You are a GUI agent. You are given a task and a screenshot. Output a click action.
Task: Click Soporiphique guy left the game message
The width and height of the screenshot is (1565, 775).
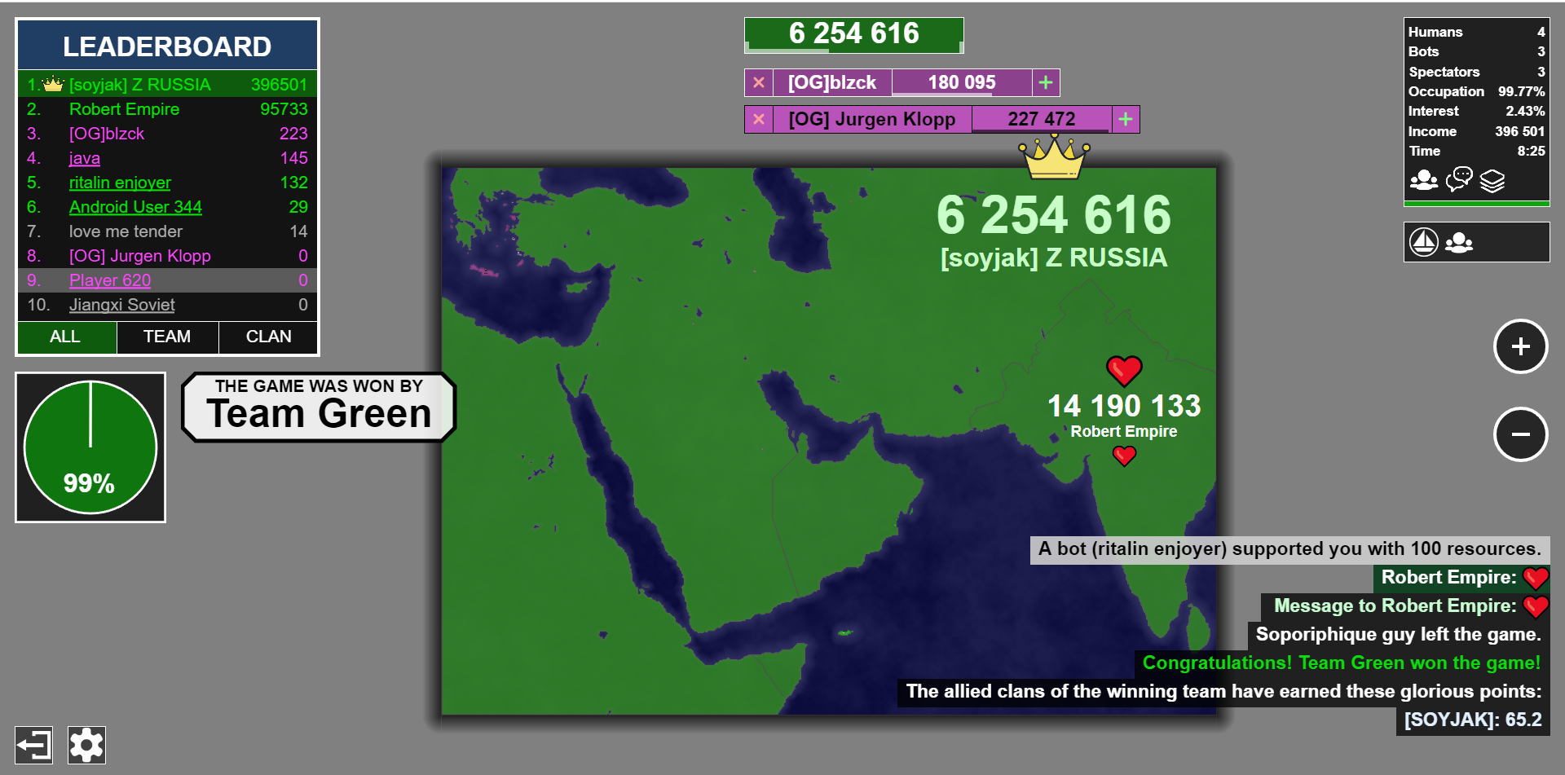click(x=1398, y=635)
